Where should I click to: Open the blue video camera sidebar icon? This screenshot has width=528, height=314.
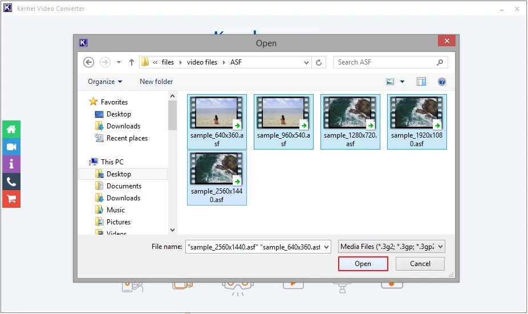click(11, 147)
